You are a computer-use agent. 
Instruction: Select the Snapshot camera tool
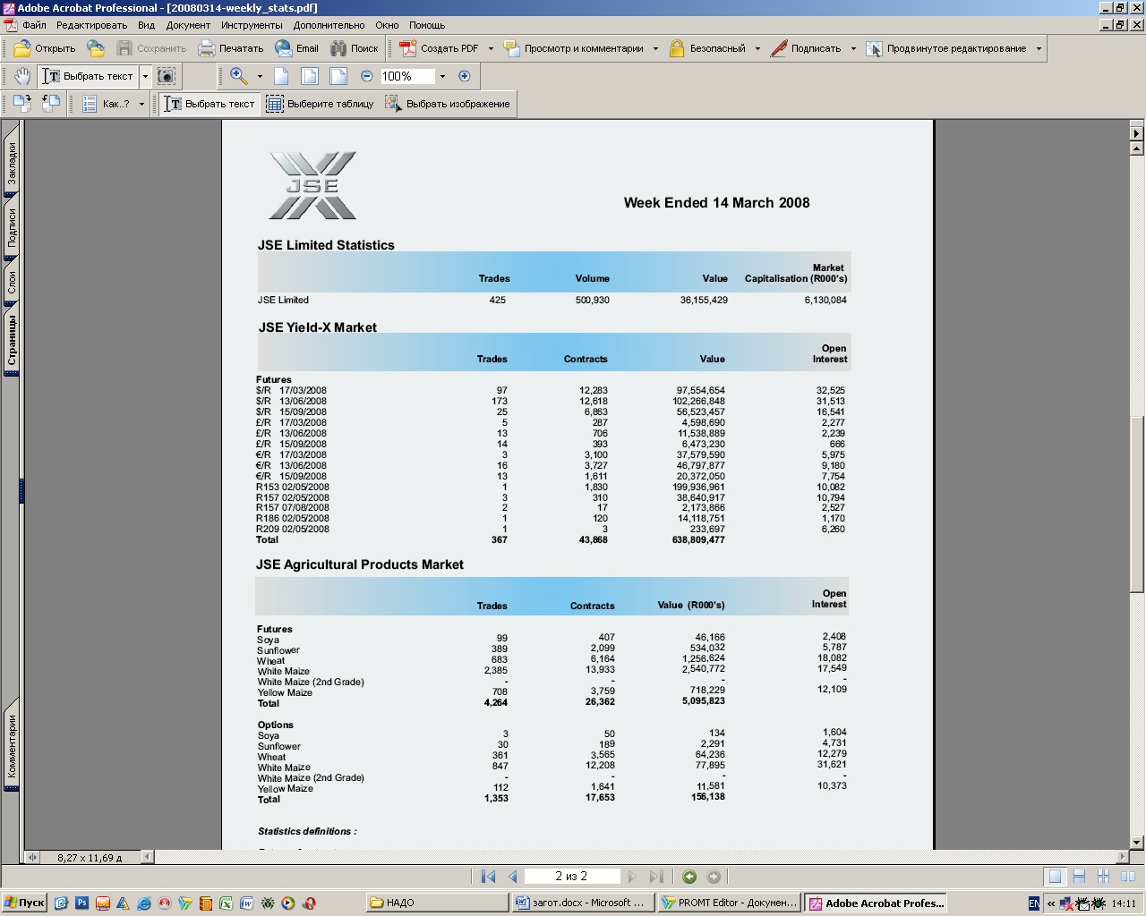pos(167,76)
